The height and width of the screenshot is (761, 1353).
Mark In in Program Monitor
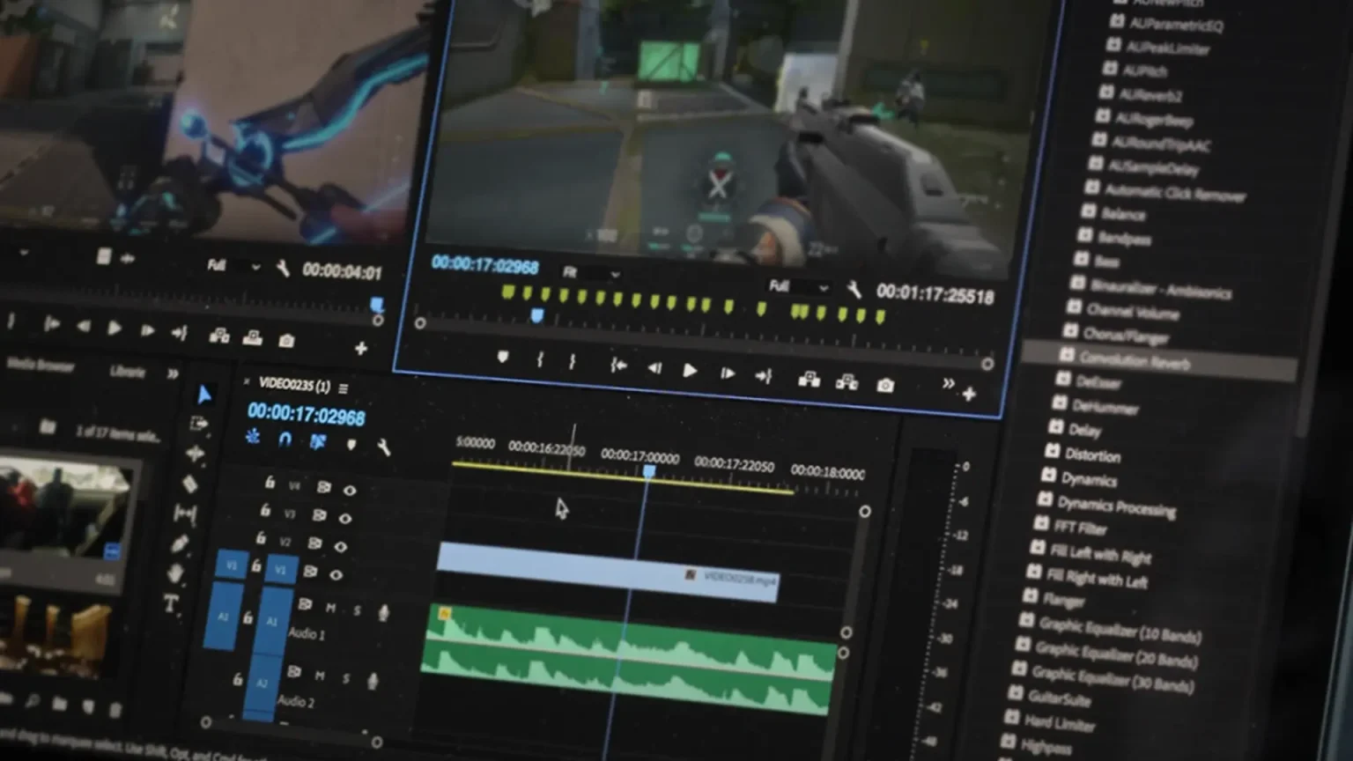(540, 359)
